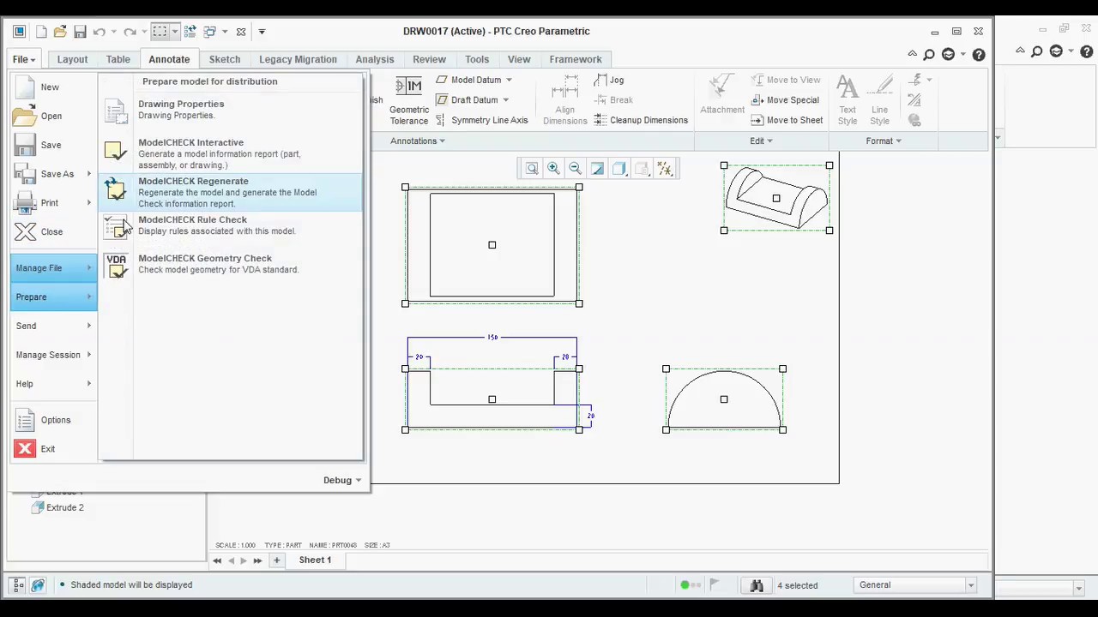Click the Command Search magnifier icon
Viewport: 1098px width, 617px height.
click(929, 54)
